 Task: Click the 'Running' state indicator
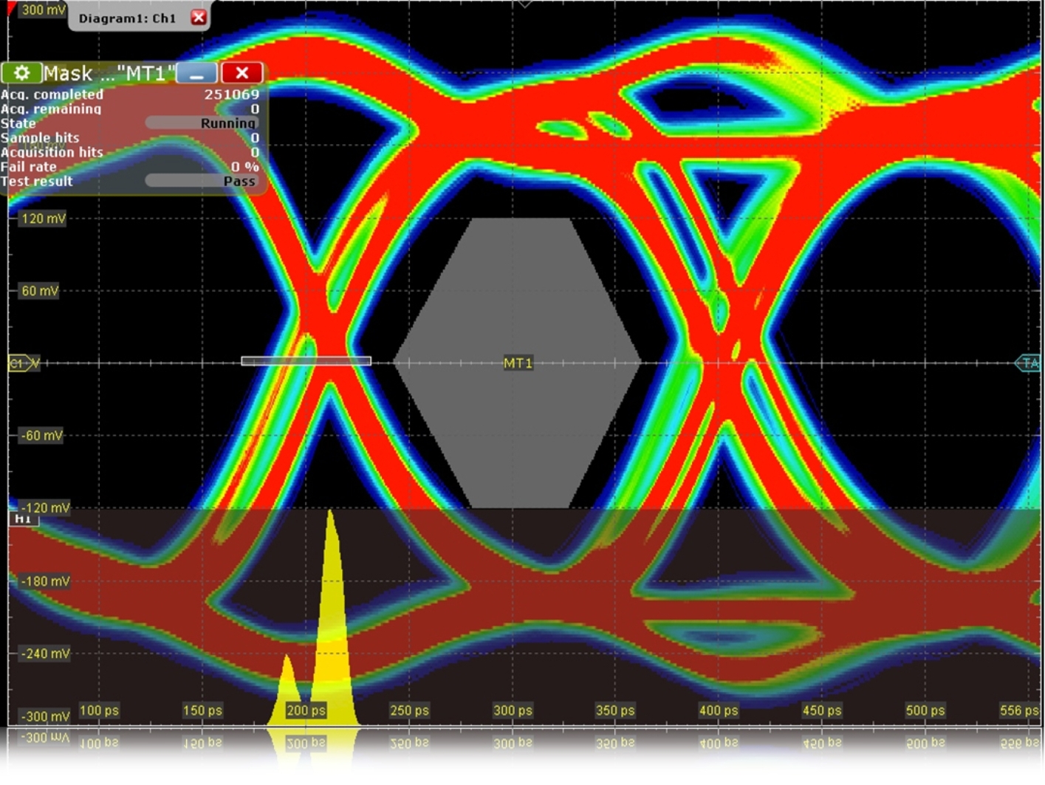click(201, 123)
